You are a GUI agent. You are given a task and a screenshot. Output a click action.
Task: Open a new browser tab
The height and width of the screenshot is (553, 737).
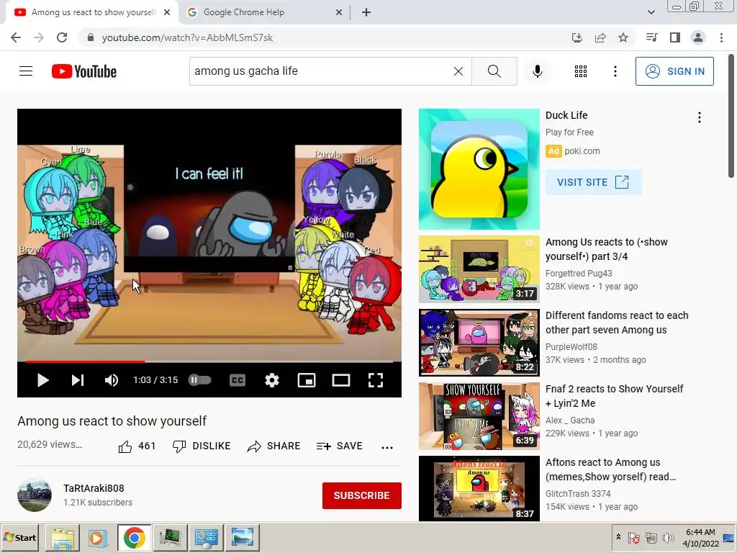tap(366, 12)
